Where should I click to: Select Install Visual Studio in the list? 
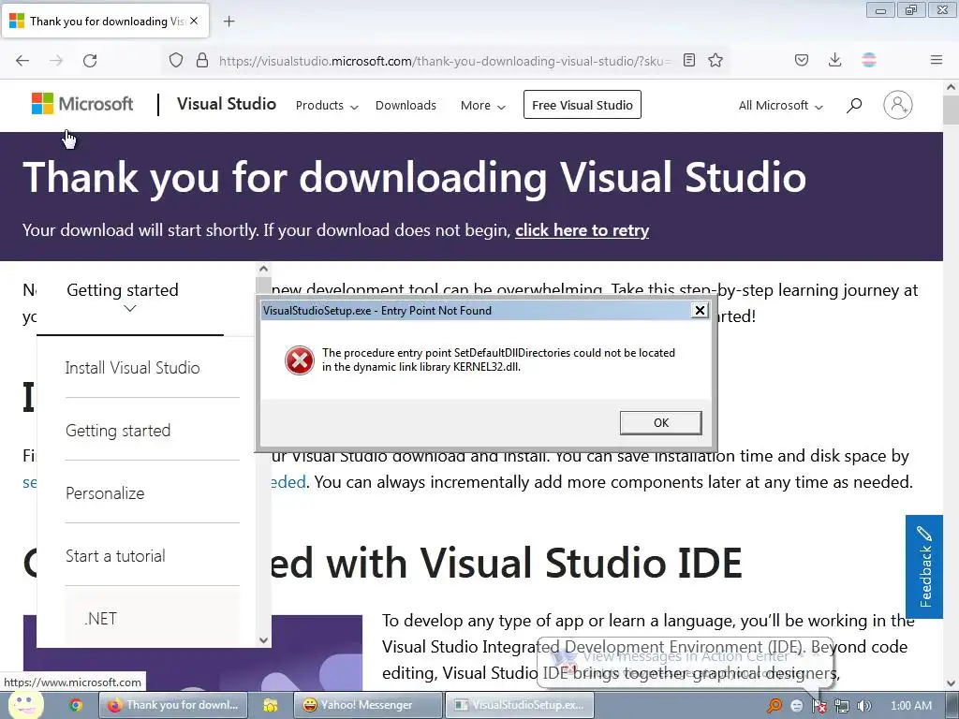tap(133, 367)
